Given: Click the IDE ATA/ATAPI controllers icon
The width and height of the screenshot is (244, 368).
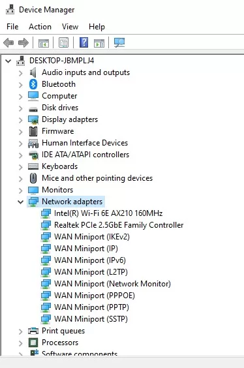Looking at the screenshot, I should pos(33,155).
